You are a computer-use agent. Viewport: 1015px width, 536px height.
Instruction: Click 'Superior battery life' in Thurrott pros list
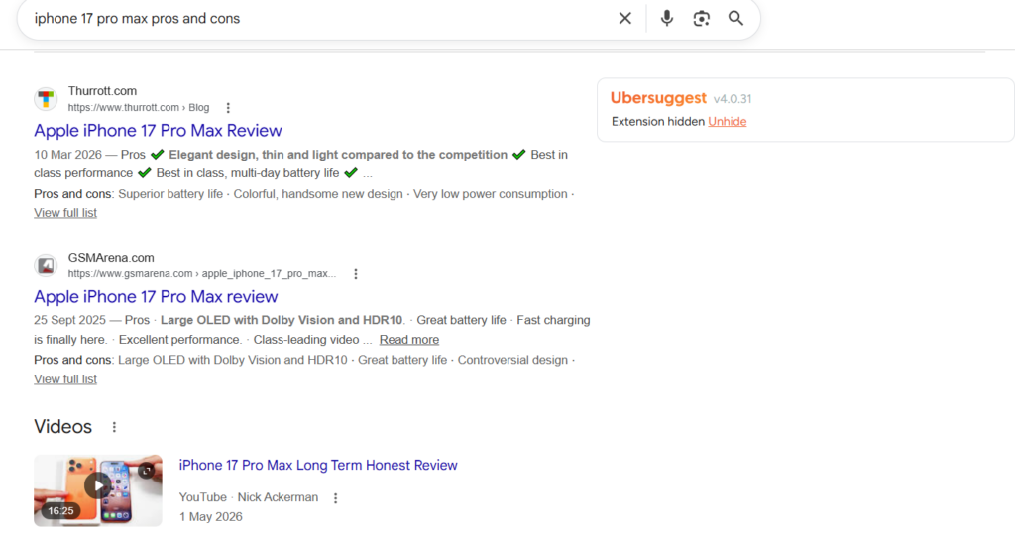170,194
